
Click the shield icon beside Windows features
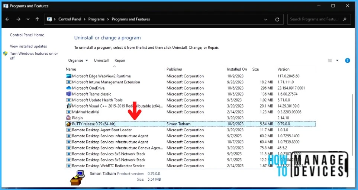click(5, 54)
